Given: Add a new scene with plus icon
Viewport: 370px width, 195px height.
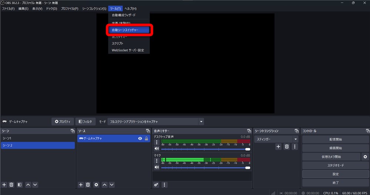Looking at the screenshot, I should point(4,185).
